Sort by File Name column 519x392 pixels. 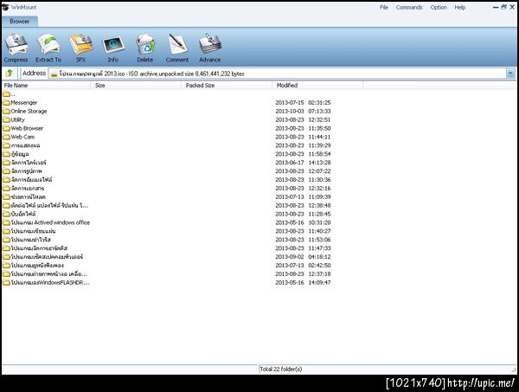pos(47,86)
